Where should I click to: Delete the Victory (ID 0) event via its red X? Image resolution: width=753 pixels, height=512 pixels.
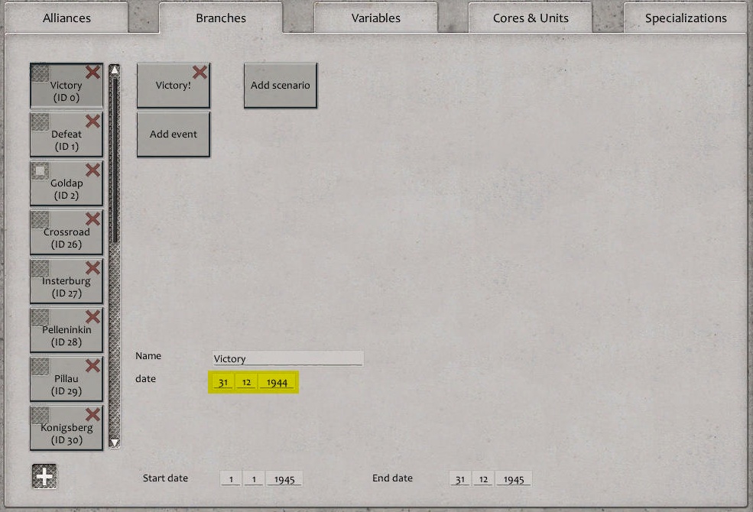[x=93, y=72]
